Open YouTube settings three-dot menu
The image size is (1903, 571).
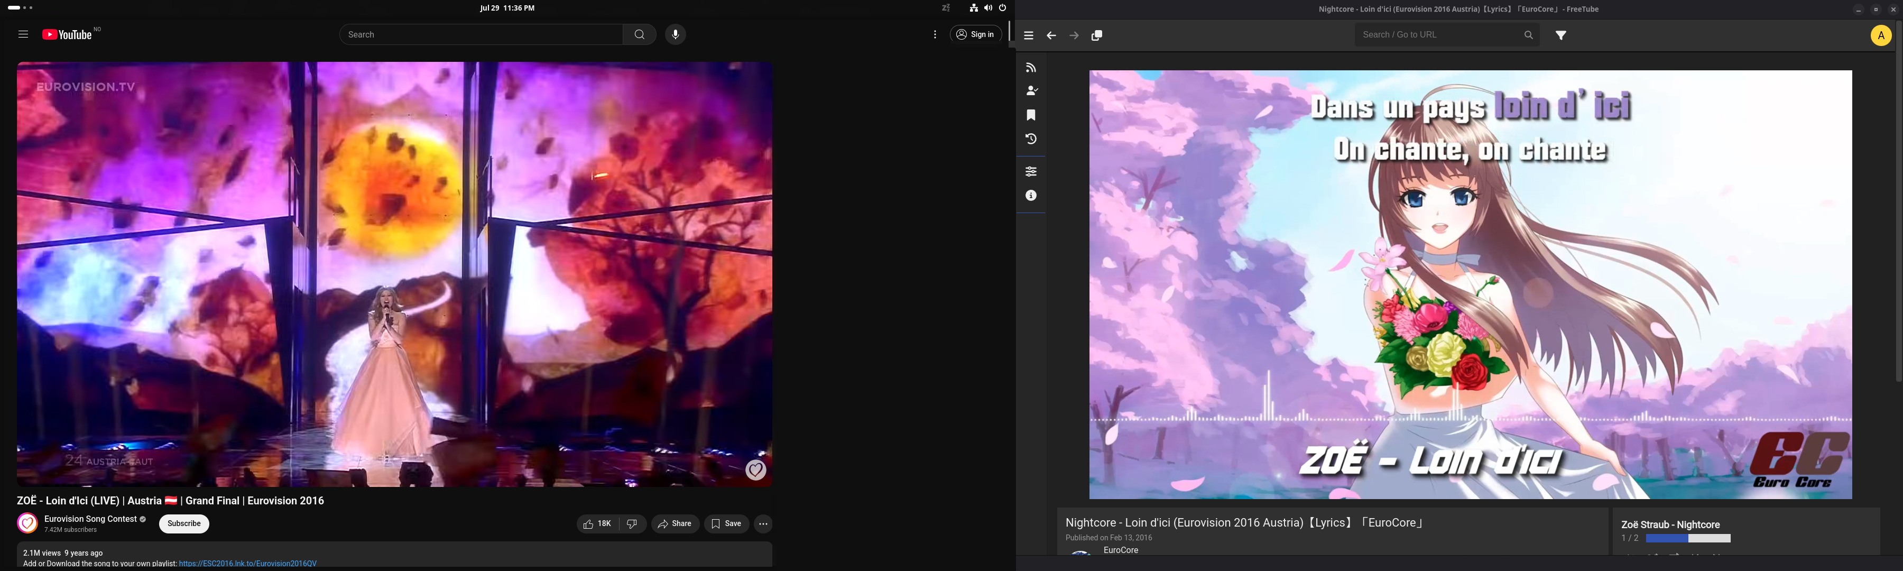[x=935, y=35]
